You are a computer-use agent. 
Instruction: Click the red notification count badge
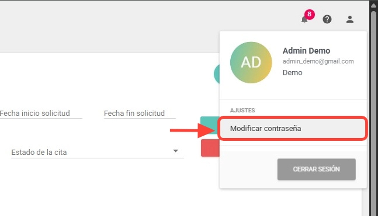pyautogui.click(x=309, y=15)
